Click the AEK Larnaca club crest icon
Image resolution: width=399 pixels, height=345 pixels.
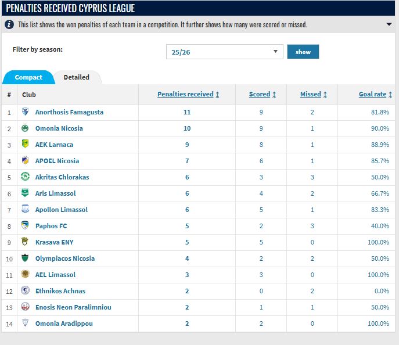[25, 145]
